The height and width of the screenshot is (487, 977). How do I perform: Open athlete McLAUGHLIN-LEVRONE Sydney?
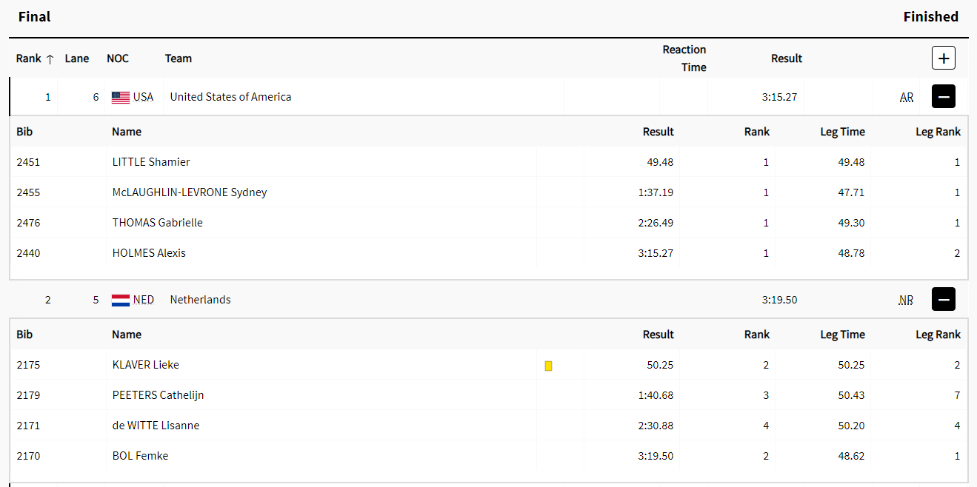pyautogui.click(x=190, y=192)
